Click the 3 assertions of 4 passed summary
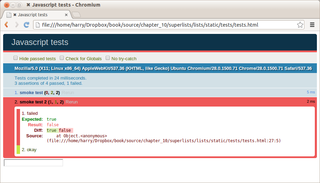Viewport: 320px width, 183px height. click(x=48, y=83)
